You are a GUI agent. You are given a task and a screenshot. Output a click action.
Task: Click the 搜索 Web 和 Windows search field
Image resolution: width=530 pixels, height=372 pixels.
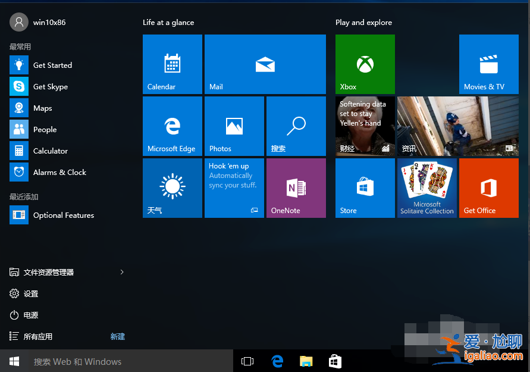pyautogui.click(x=119, y=361)
